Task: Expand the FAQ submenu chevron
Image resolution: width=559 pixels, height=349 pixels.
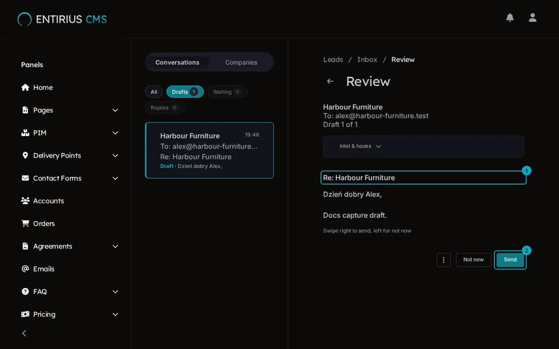Action: tap(115, 291)
